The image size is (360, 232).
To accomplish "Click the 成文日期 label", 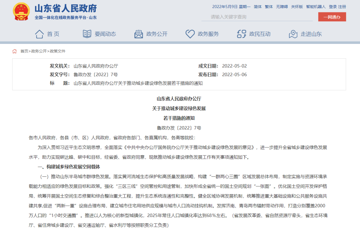I will 208,66.
